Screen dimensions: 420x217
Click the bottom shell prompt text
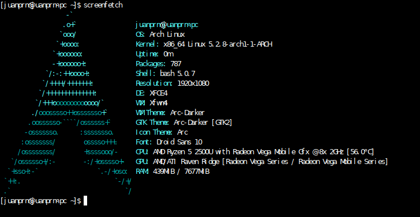click(x=41, y=201)
